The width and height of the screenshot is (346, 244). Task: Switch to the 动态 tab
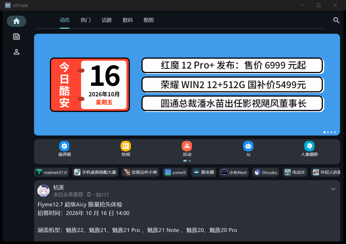click(65, 20)
